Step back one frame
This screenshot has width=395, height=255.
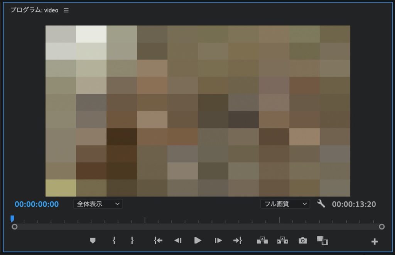click(178, 241)
